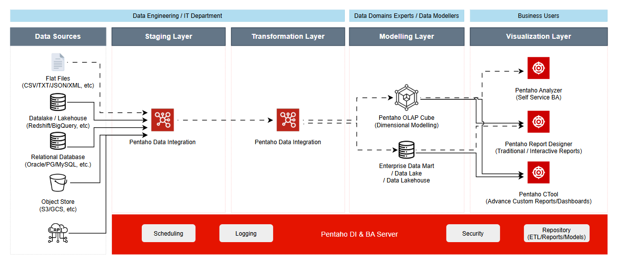The image size is (618, 265).
Task: Click the Enterprise Data Mart database icon
Action: click(407, 149)
